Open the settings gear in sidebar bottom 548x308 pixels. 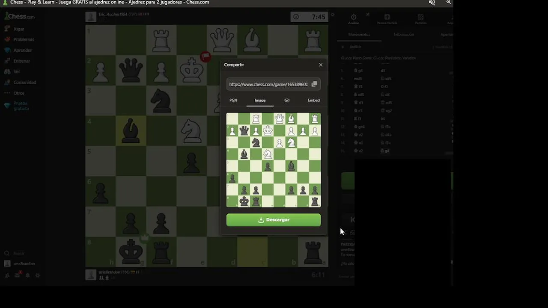coord(38,275)
